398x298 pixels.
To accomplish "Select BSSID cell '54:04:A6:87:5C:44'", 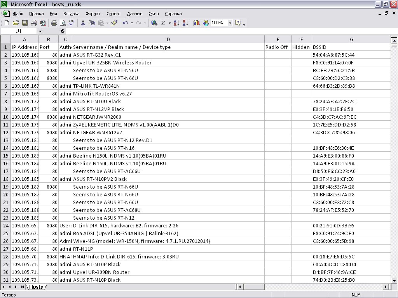I will [x=351, y=55].
